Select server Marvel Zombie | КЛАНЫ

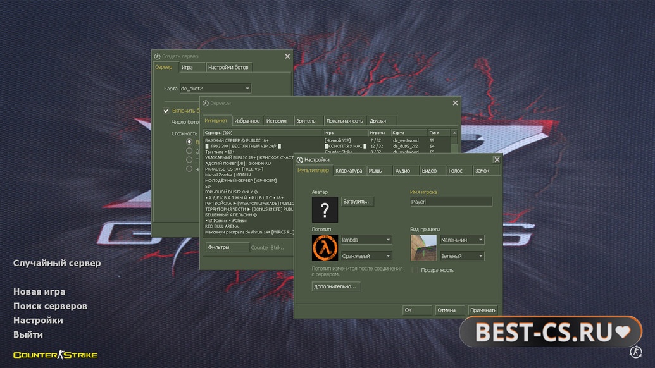pyautogui.click(x=249, y=175)
